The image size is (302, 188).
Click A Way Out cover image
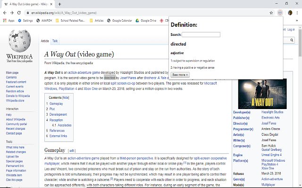pos(262,94)
